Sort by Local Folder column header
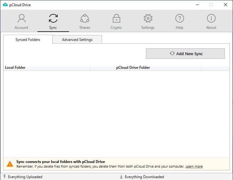The image size is (233, 180). tap(46, 68)
